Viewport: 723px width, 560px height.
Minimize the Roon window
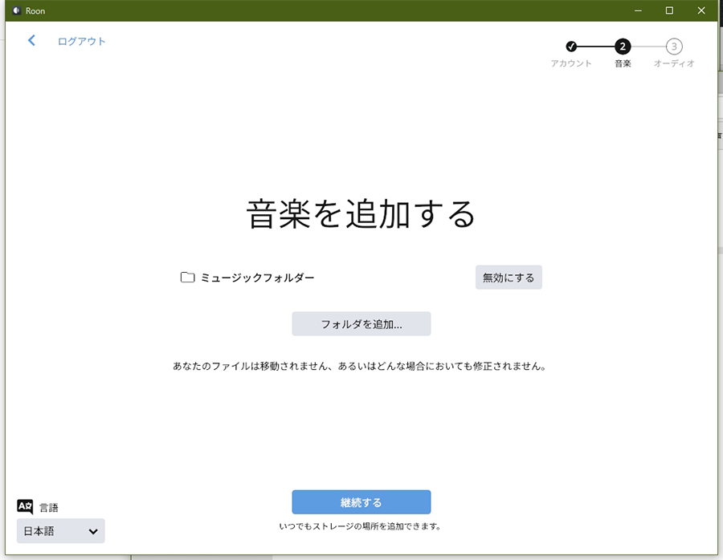point(638,10)
